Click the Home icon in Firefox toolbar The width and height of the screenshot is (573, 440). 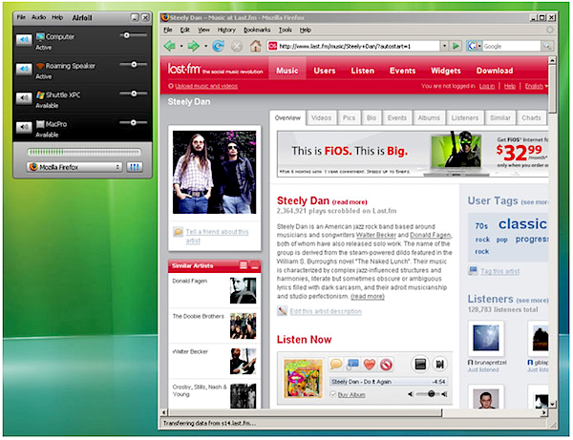click(x=255, y=46)
